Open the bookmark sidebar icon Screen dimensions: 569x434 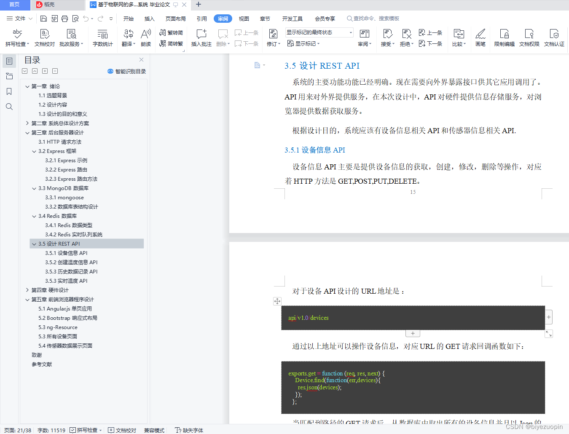(x=9, y=91)
